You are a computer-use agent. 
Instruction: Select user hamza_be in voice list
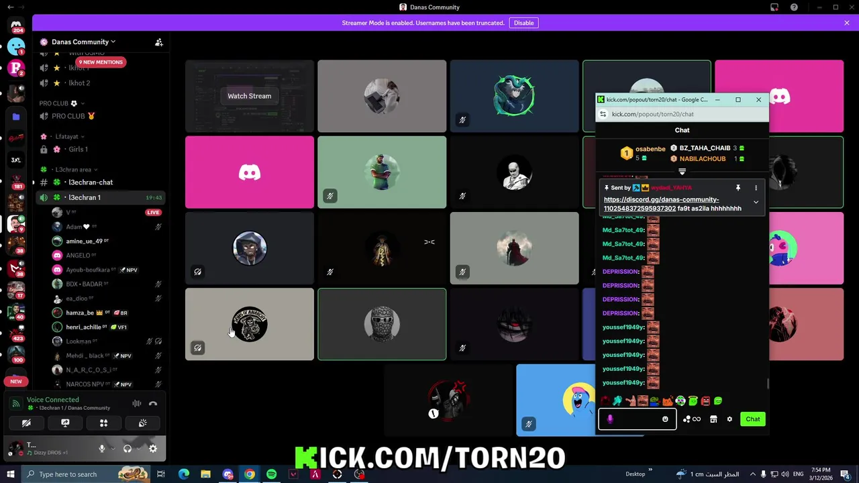(x=107, y=313)
